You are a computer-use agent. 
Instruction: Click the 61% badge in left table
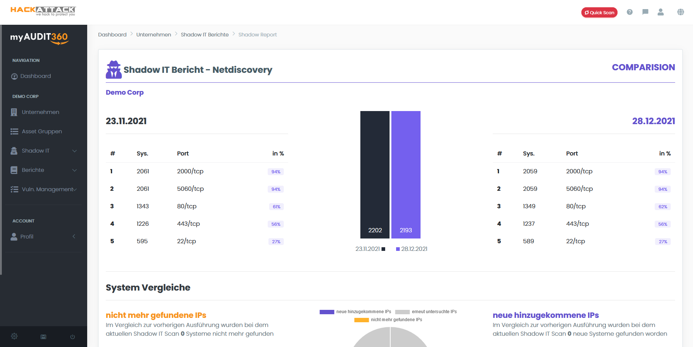pos(276,206)
